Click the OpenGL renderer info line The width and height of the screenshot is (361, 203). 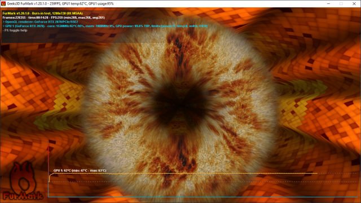click(40, 21)
